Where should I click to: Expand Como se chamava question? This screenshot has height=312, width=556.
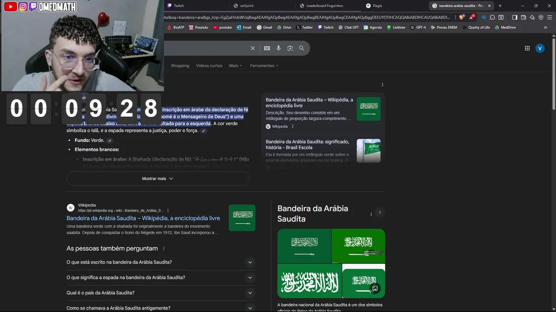pos(161,308)
